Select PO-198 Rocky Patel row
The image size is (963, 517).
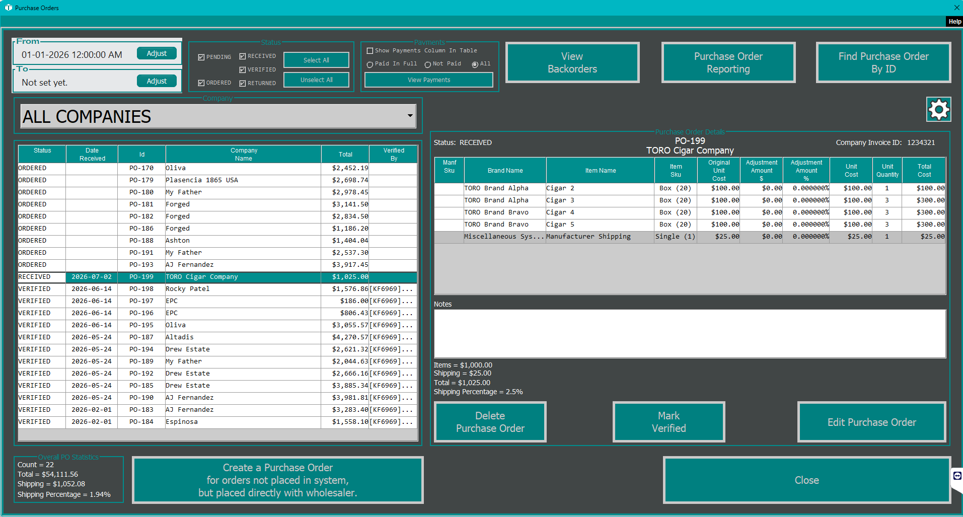[x=217, y=289]
